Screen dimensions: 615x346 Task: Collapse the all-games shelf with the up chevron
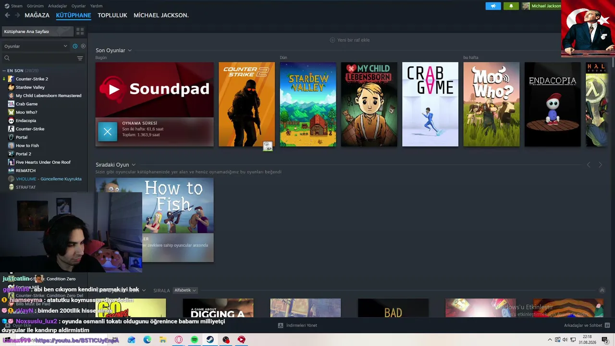(x=602, y=290)
